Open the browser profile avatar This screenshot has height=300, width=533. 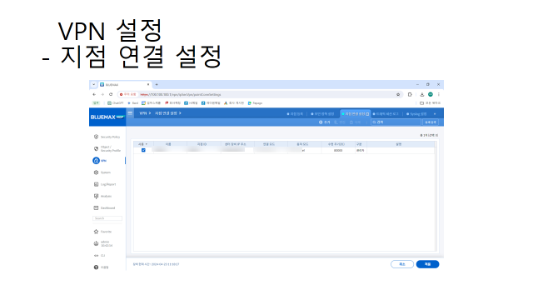(x=431, y=94)
